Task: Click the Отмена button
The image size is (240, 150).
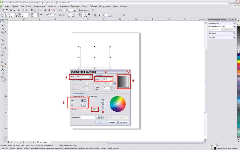Action: click(x=112, y=122)
